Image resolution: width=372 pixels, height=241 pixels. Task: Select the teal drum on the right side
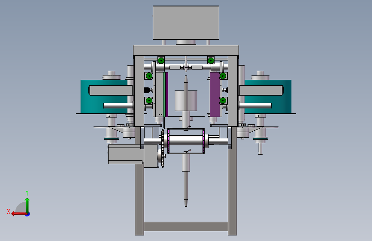pos(268,96)
